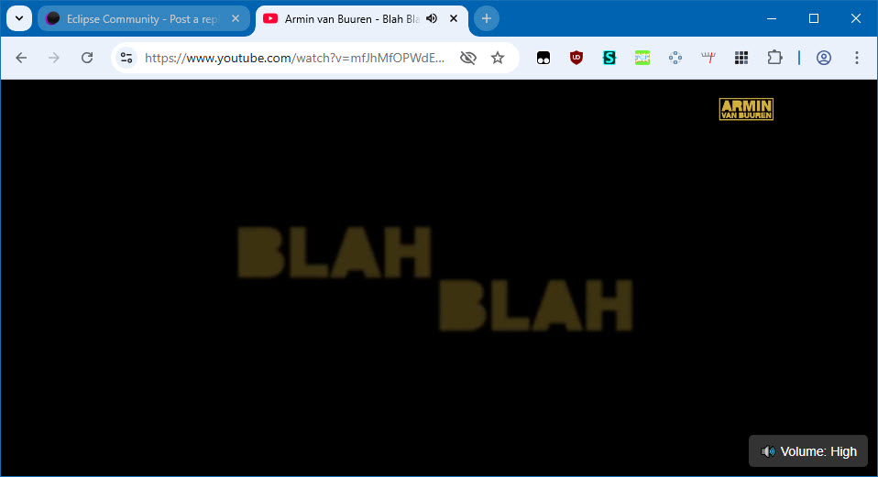Open the red antenna extension icon
The height and width of the screenshot is (477, 878).
pyautogui.click(x=708, y=58)
